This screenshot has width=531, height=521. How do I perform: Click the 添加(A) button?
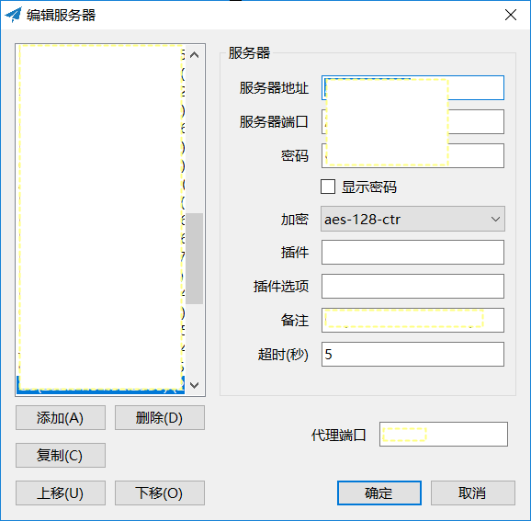[61, 418]
